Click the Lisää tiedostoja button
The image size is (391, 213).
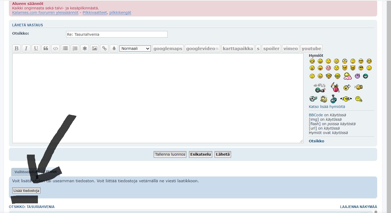click(26, 191)
